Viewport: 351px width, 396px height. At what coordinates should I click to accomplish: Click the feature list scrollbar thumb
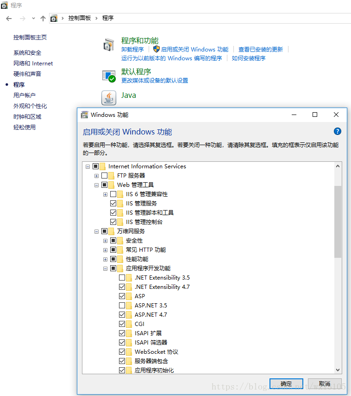click(x=338, y=222)
